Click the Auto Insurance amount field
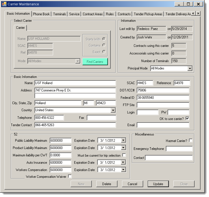Screen dimensions: 209x197 (x=60, y=163)
